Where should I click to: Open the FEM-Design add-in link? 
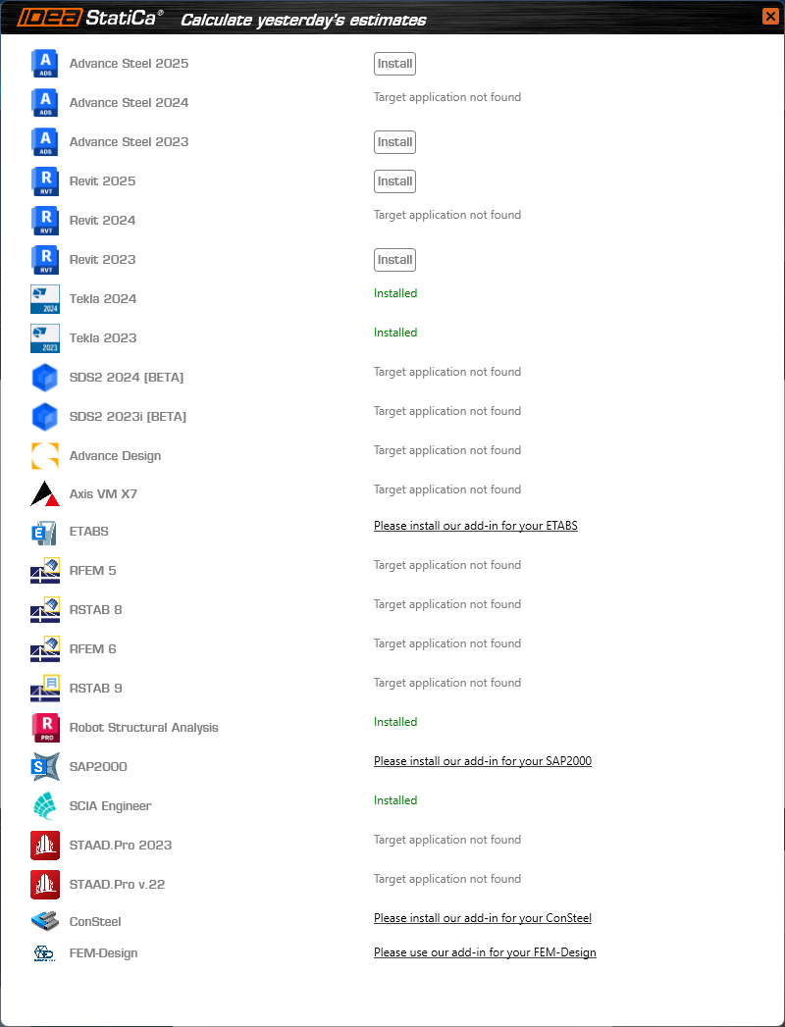click(485, 952)
